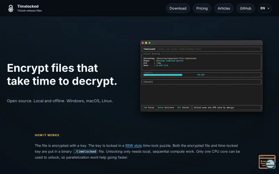Open the Download page

(178, 8)
